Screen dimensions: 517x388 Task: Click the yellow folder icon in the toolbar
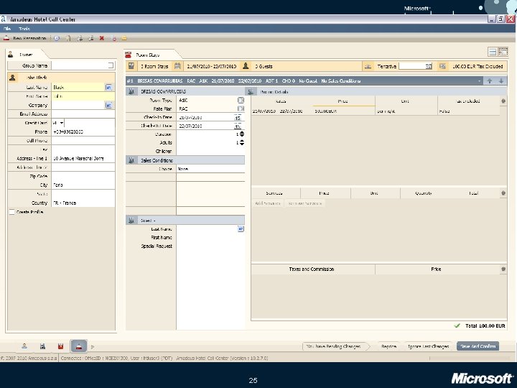124,38
